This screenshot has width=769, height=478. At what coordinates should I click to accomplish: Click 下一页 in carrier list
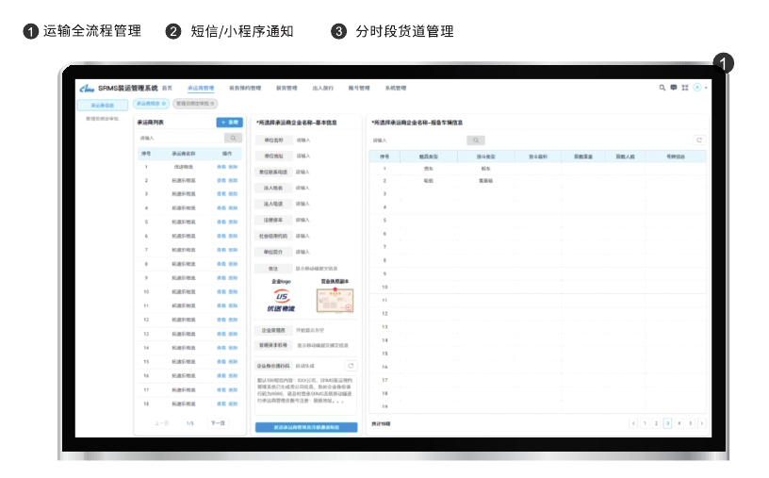tap(218, 423)
